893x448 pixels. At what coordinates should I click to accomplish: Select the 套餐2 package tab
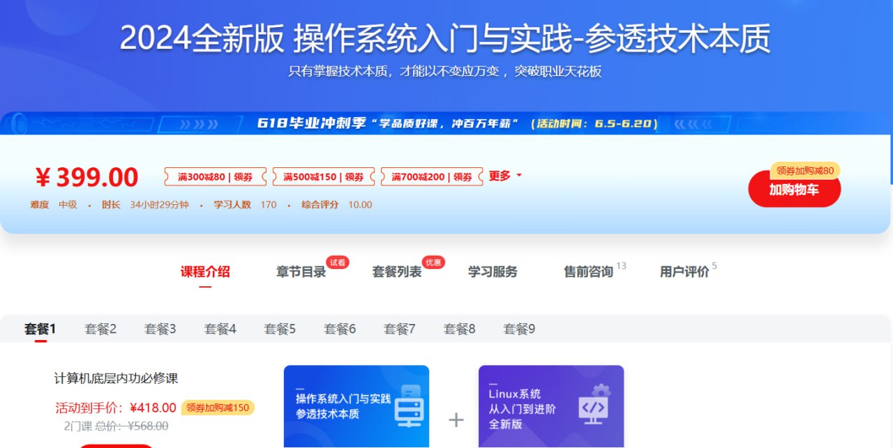[100, 329]
